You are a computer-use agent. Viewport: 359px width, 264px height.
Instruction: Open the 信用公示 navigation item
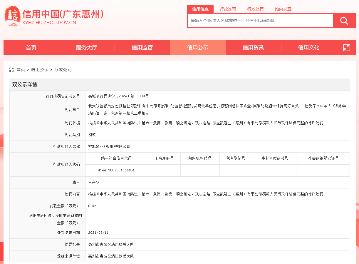pyautogui.click(x=198, y=48)
